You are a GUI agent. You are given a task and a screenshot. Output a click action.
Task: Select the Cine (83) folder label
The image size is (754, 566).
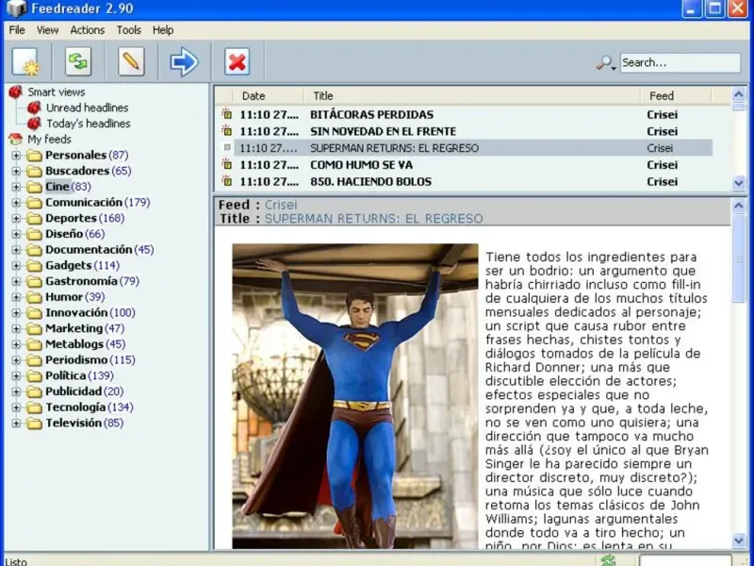pyautogui.click(x=68, y=186)
